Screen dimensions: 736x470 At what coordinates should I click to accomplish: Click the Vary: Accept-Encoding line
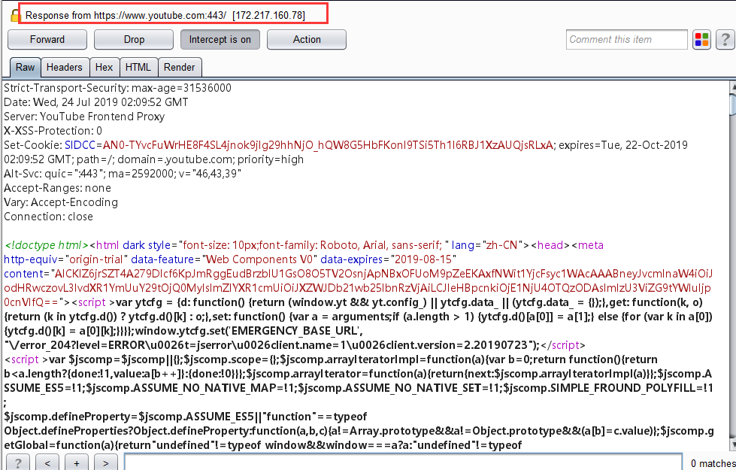point(61,202)
